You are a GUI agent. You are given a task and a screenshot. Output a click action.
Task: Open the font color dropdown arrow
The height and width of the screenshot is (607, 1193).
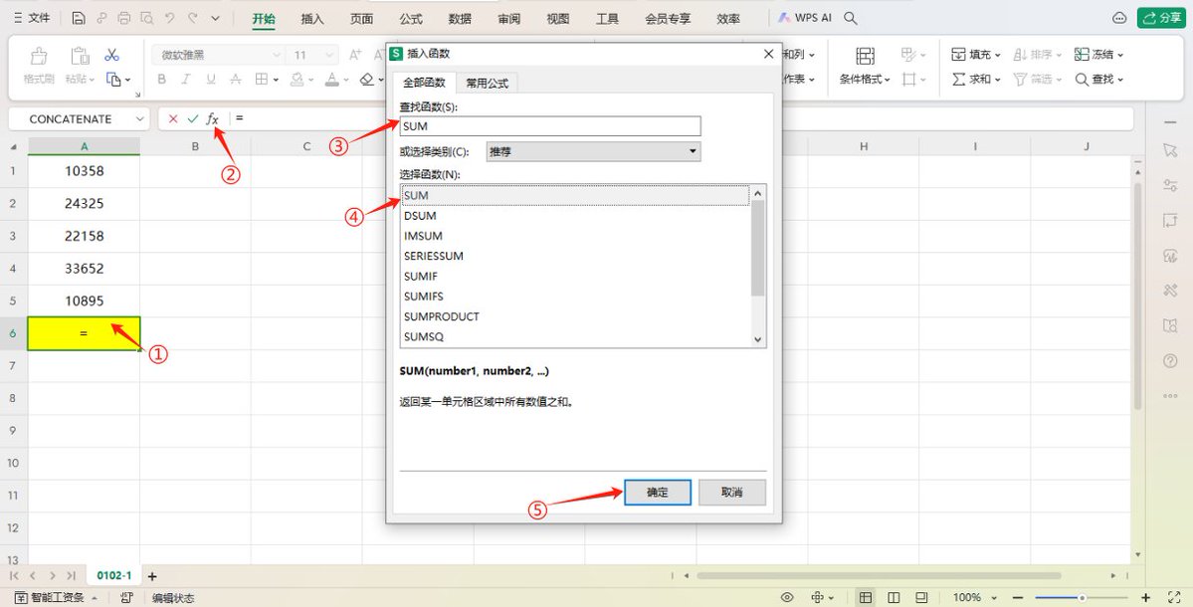coord(346,80)
